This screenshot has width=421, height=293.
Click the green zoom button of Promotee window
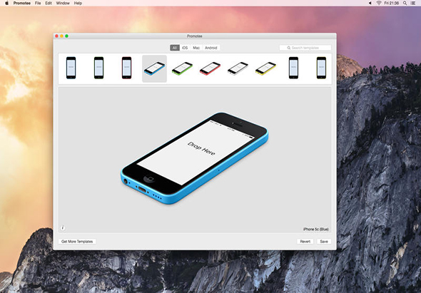66,36
